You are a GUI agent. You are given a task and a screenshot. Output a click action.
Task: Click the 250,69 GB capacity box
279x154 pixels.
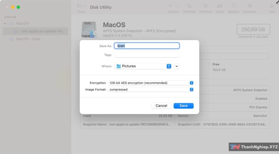253,29
